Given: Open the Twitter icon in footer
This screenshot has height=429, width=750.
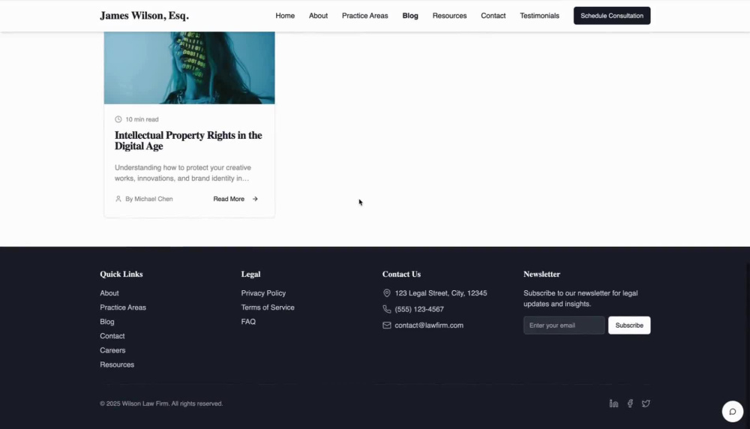Looking at the screenshot, I should [x=646, y=403].
